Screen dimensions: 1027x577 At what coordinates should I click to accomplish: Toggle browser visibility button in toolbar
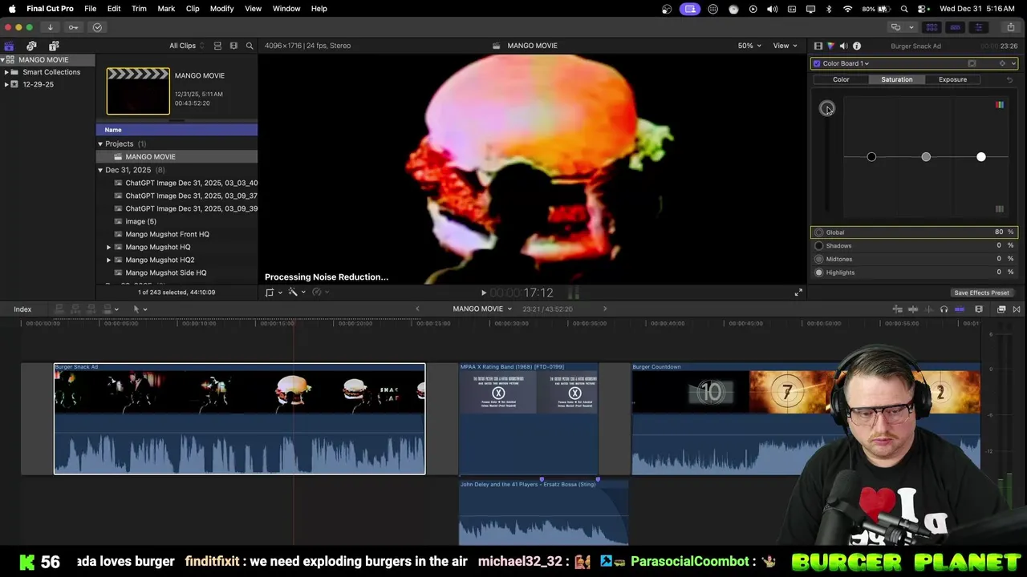[x=932, y=27]
